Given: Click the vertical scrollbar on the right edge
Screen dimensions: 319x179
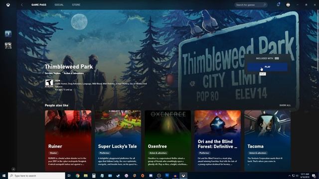Looking at the screenshot, I should point(318,41).
